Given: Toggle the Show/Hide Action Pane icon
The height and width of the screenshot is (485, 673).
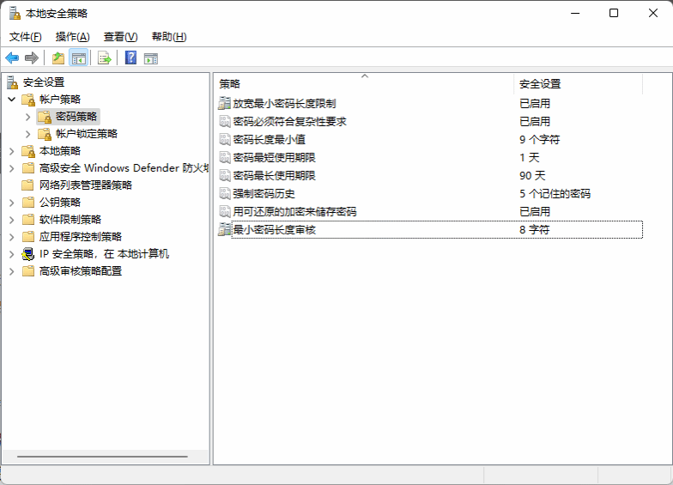Looking at the screenshot, I should pos(151,58).
